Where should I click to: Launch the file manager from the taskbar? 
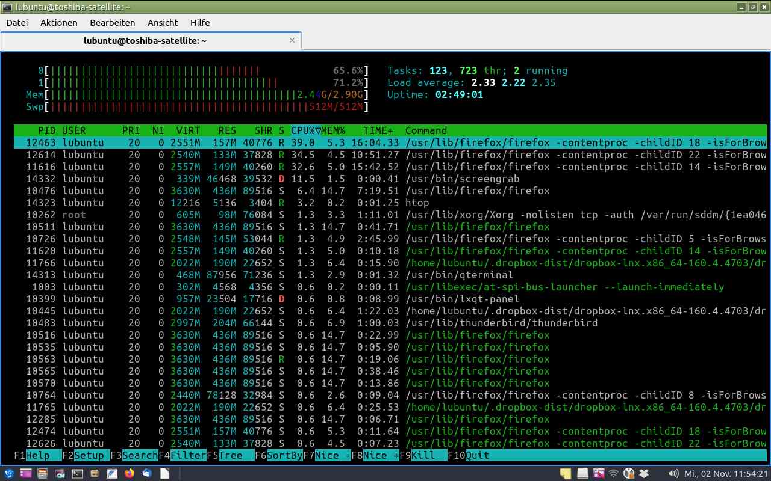click(43, 473)
